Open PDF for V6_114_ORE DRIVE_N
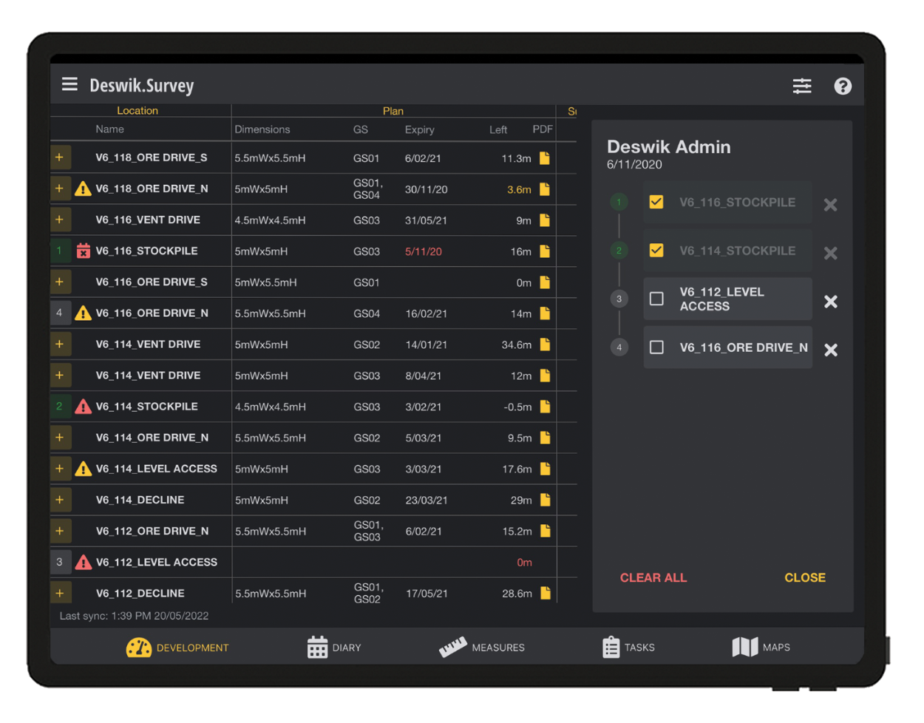924x723 pixels. (545, 438)
